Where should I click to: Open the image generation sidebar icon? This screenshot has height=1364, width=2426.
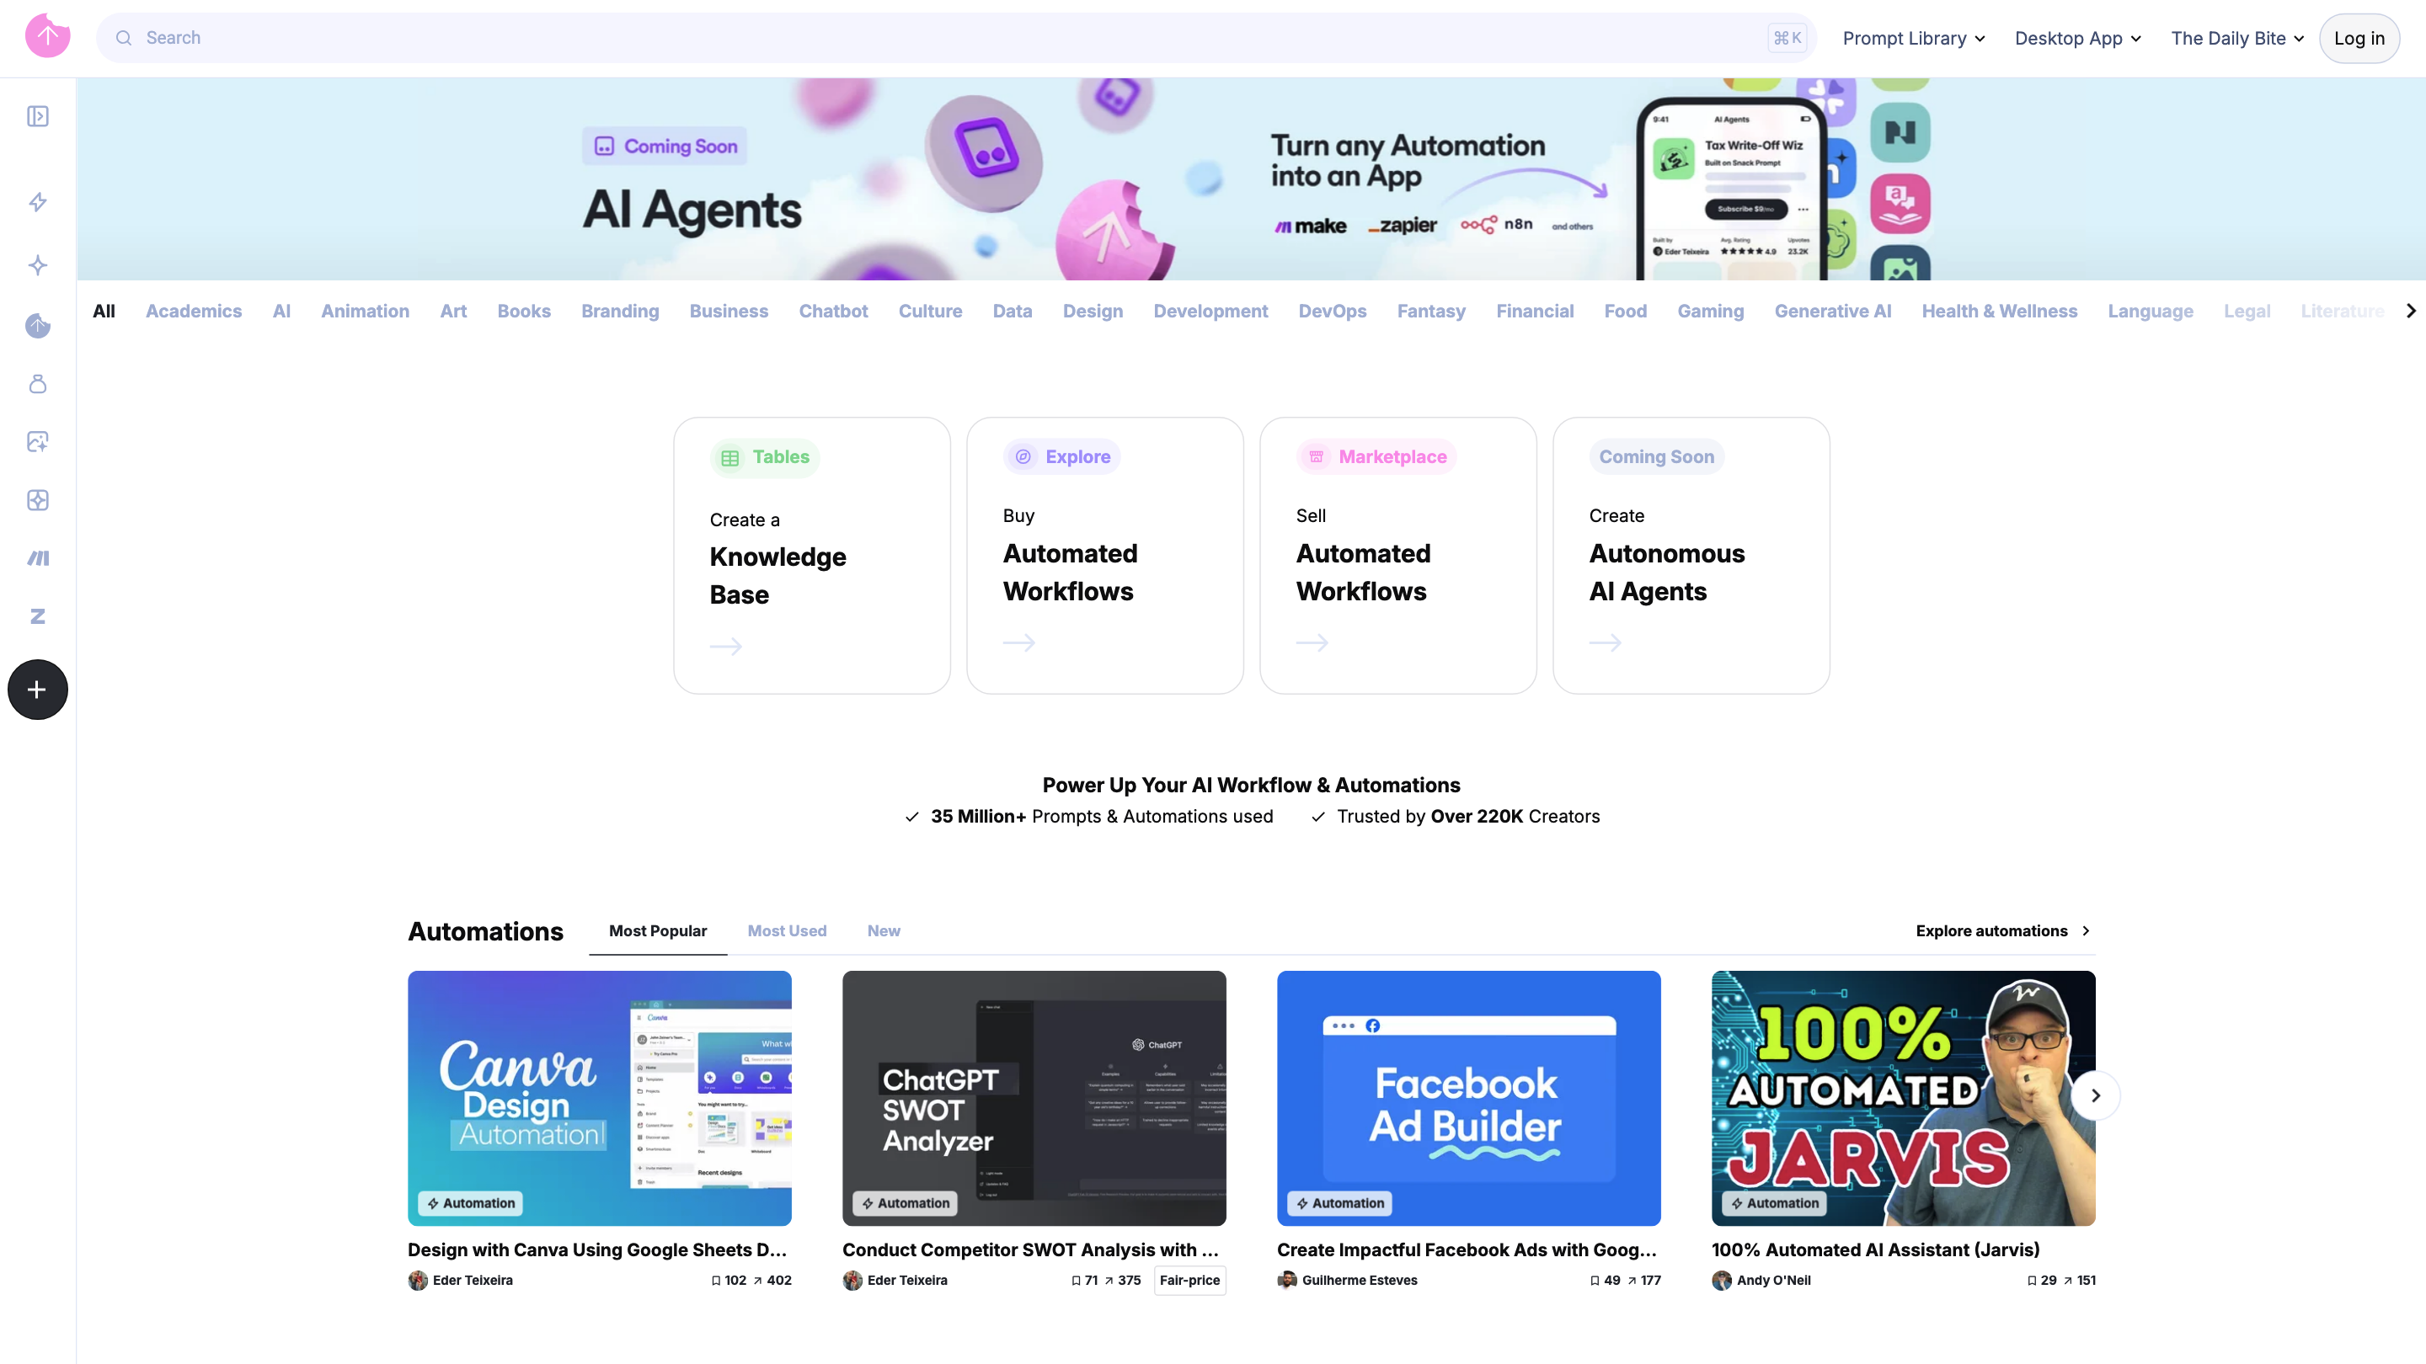point(38,441)
